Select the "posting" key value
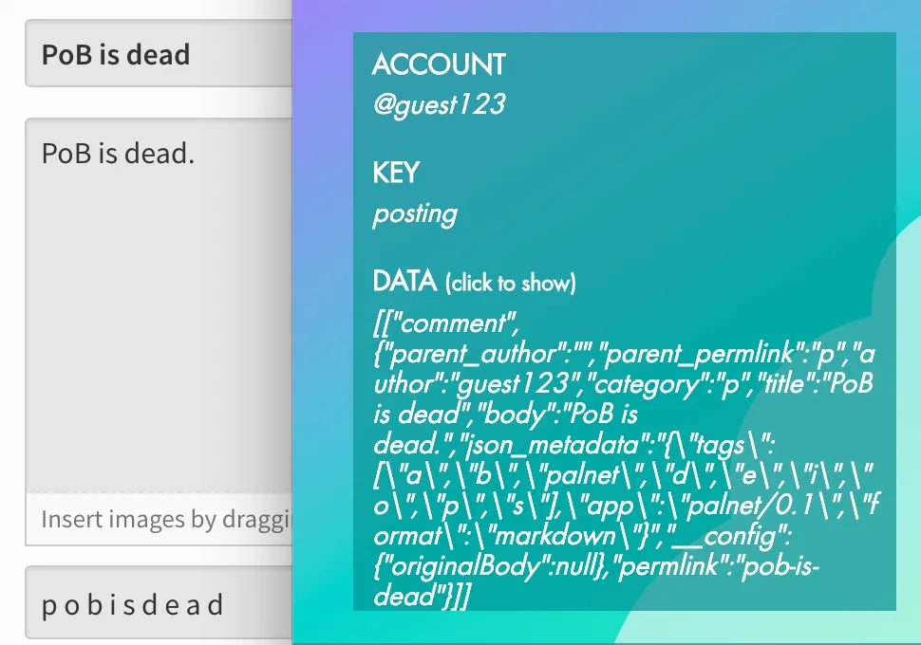921x645 pixels. [x=415, y=214]
